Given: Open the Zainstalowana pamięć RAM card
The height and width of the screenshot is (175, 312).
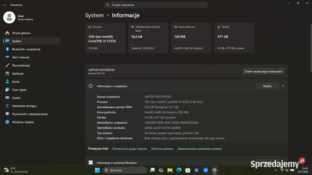Looking at the screenshot, I should click(148, 38).
